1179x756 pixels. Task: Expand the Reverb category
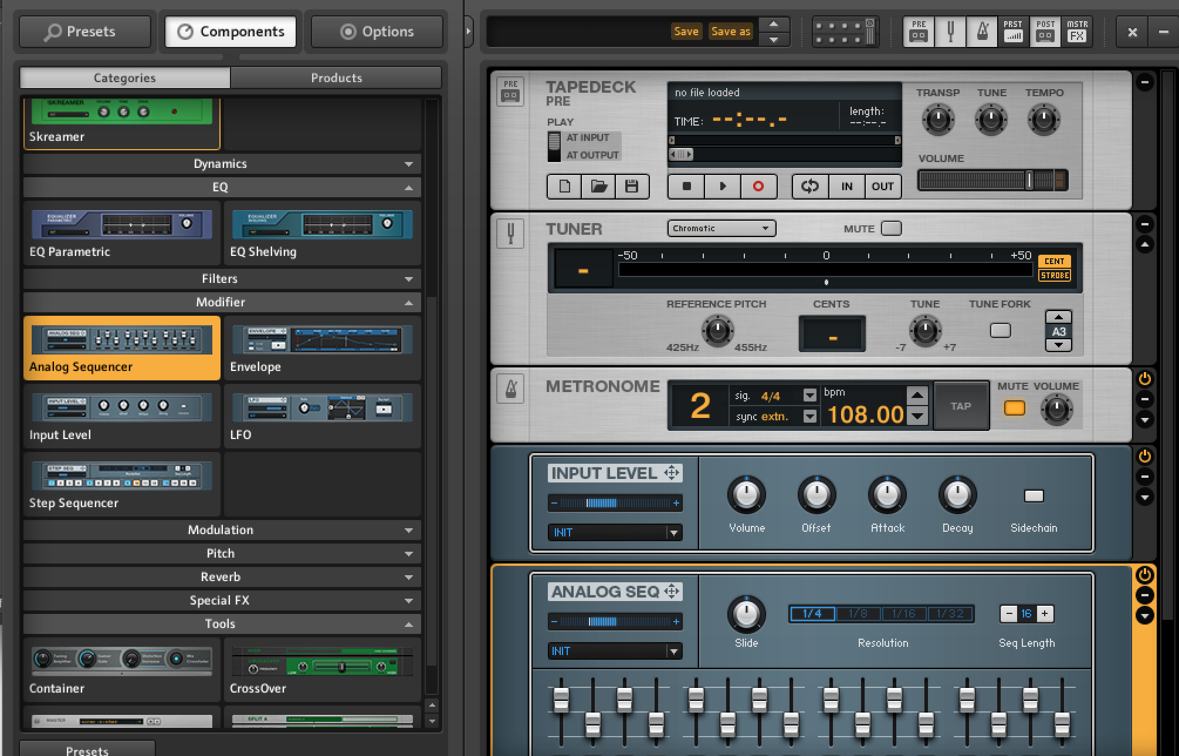[222, 577]
